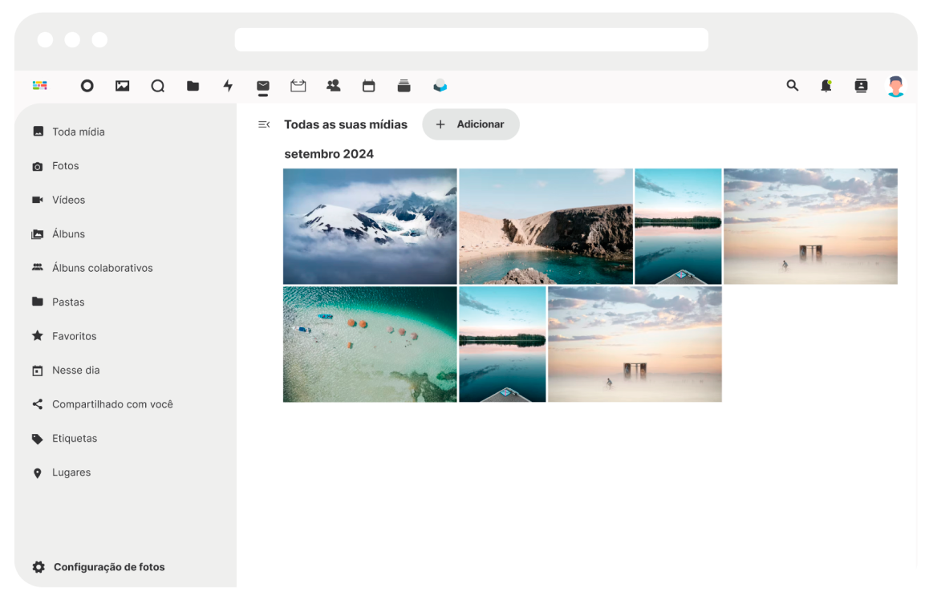Open the aerial beach umbrellas photo
Image resolution: width=933 pixels, height=600 pixels.
click(x=370, y=344)
